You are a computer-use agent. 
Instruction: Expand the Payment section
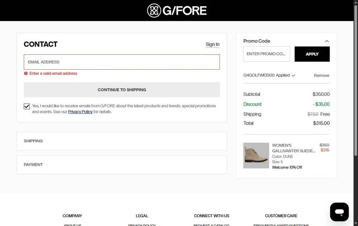pyautogui.click(x=122, y=165)
